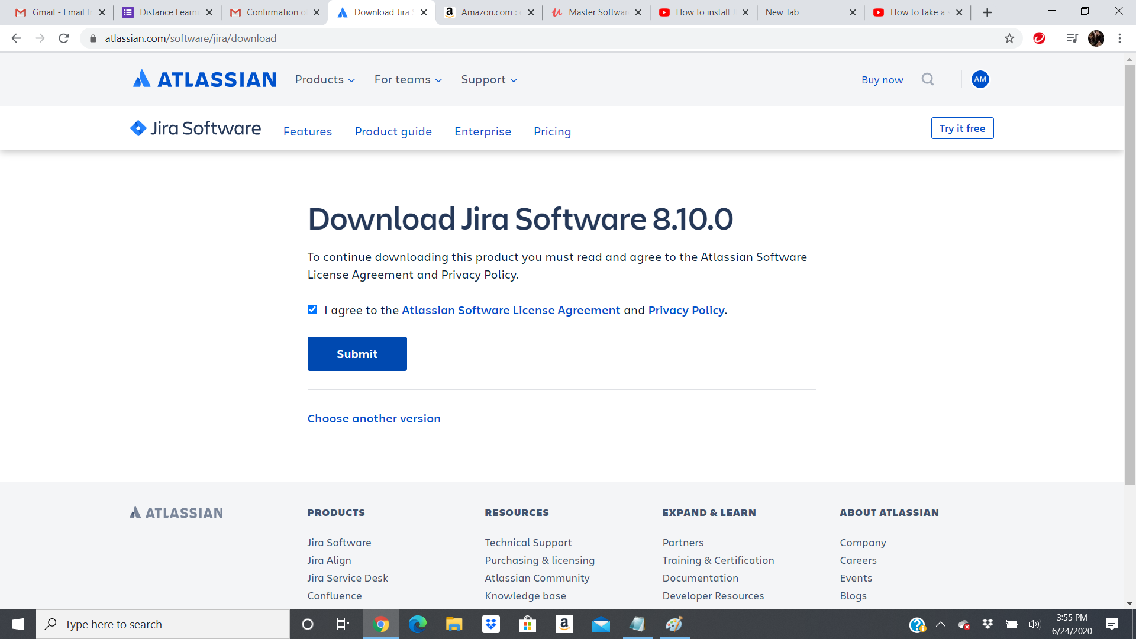Click the Atlassian search magnifier icon
The image size is (1136, 639).
[x=927, y=79]
